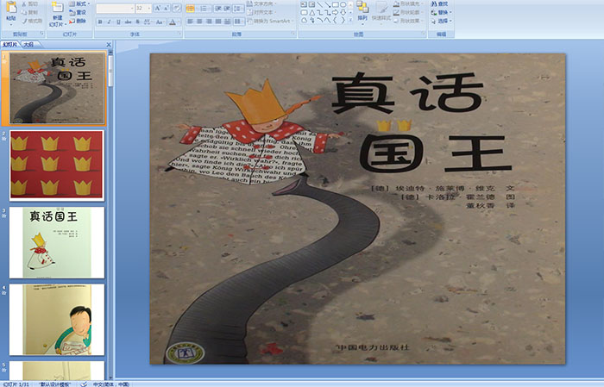
Task: Click the Font Color (A) button
Action: click(x=173, y=22)
